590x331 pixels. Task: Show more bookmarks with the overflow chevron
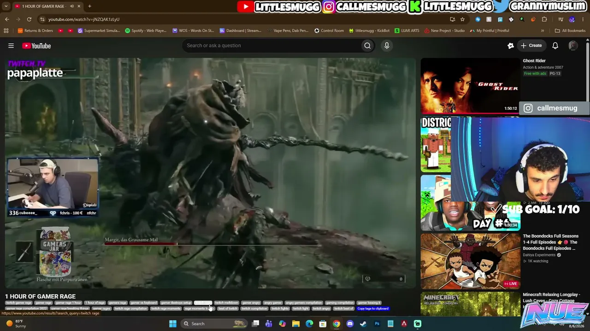(x=543, y=31)
